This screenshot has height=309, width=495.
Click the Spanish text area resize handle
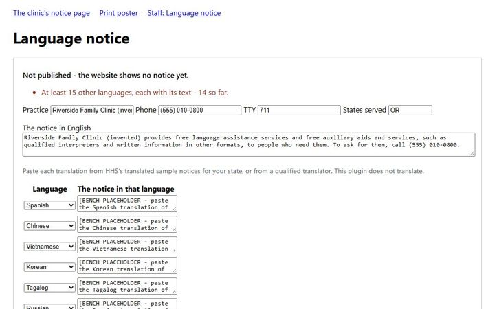pos(174,209)
